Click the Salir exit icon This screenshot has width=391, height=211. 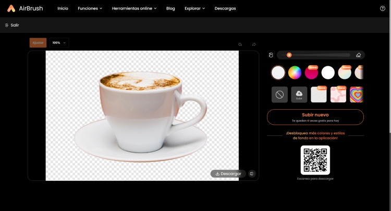pyautogui.click(x=7, y=25)
